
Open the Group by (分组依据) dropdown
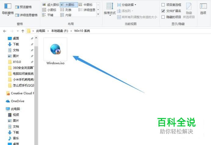click(127, 5)
